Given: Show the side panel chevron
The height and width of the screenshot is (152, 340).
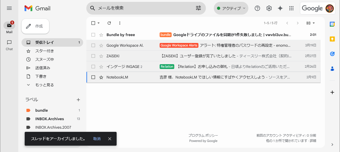Looking at the screenshot, I should click(332, 145).
